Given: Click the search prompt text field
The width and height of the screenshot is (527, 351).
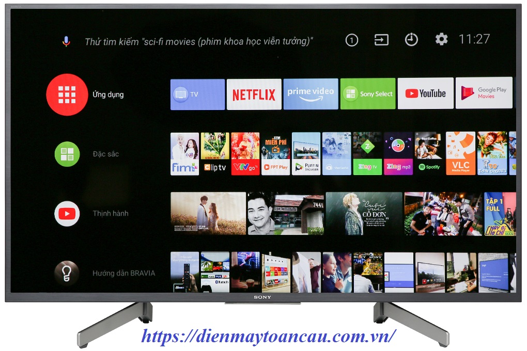Looking at the screenshot, I should pyautogui.click(x=198, y=42).
